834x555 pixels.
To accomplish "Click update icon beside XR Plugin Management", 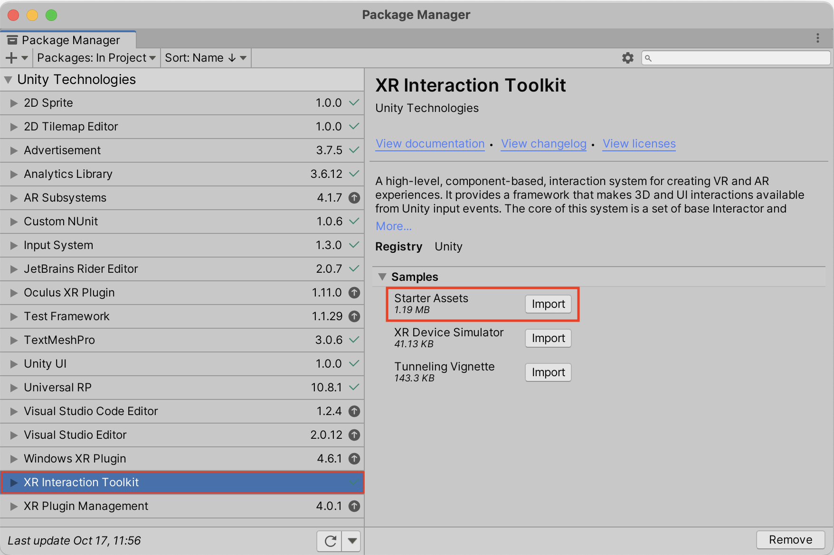I will pyautogui.click(x=354, y=506).
